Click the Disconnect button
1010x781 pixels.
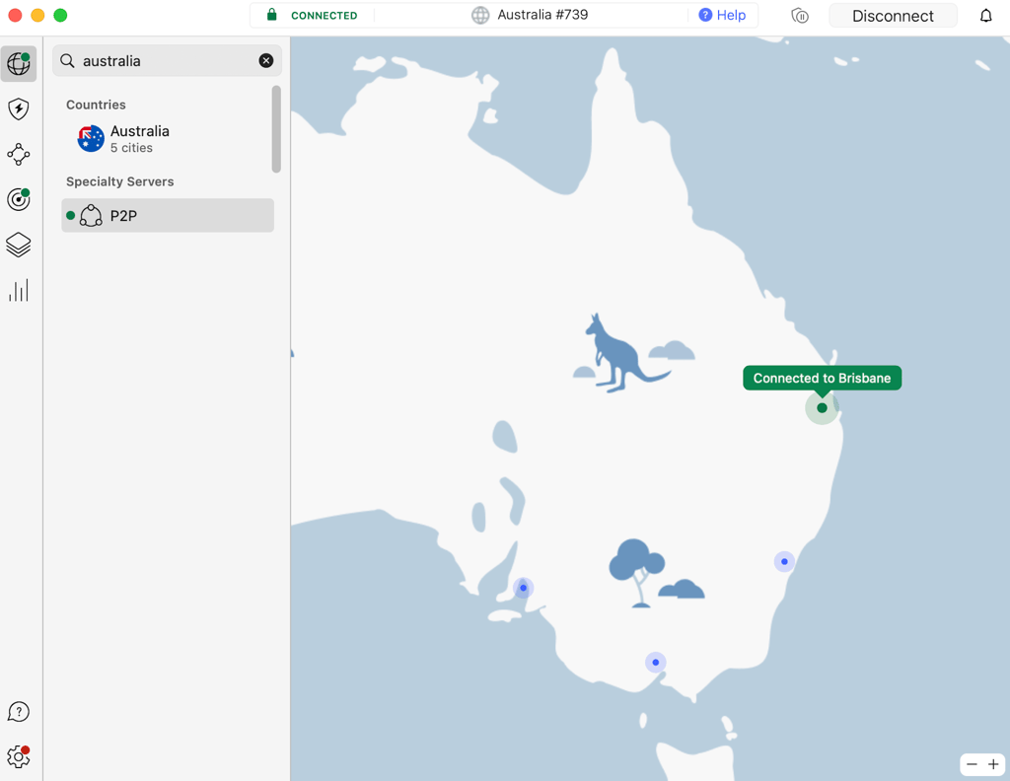[x=893, y=16]
